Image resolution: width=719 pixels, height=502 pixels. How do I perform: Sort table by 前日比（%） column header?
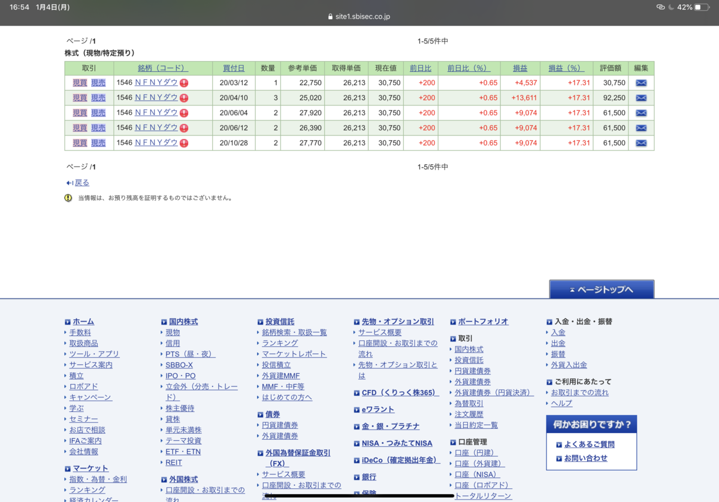coord(469,68)
